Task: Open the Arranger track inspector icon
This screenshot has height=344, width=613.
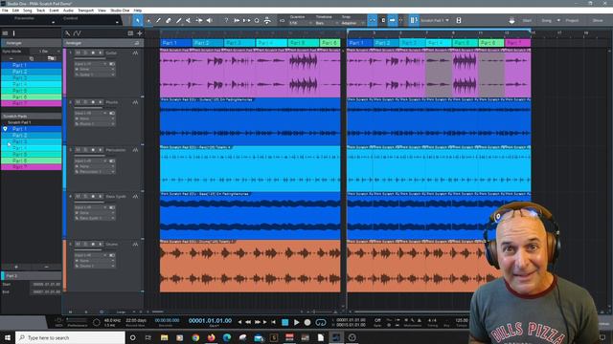Action: (13, 33)
